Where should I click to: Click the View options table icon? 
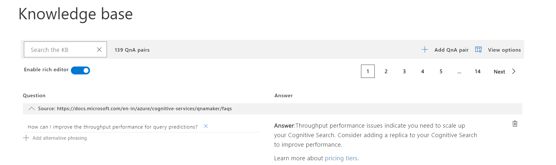[x=478, y=49]
